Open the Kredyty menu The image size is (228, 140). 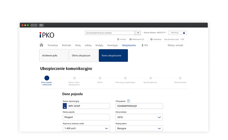[x=99, y=45]
